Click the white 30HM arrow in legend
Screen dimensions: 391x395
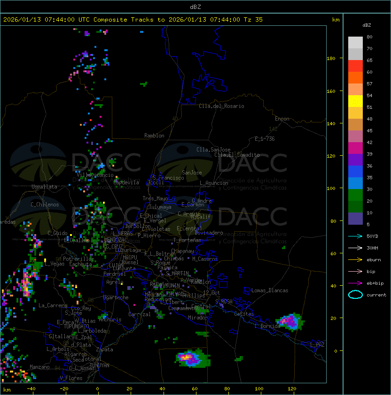pyautogui.click(x=355, y=248)
